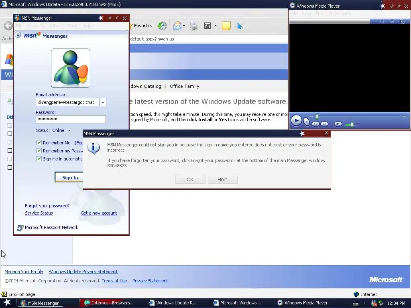This screenshot has height=308, width=411.
Task: Open the Service Status link
Action: [39, 213]
